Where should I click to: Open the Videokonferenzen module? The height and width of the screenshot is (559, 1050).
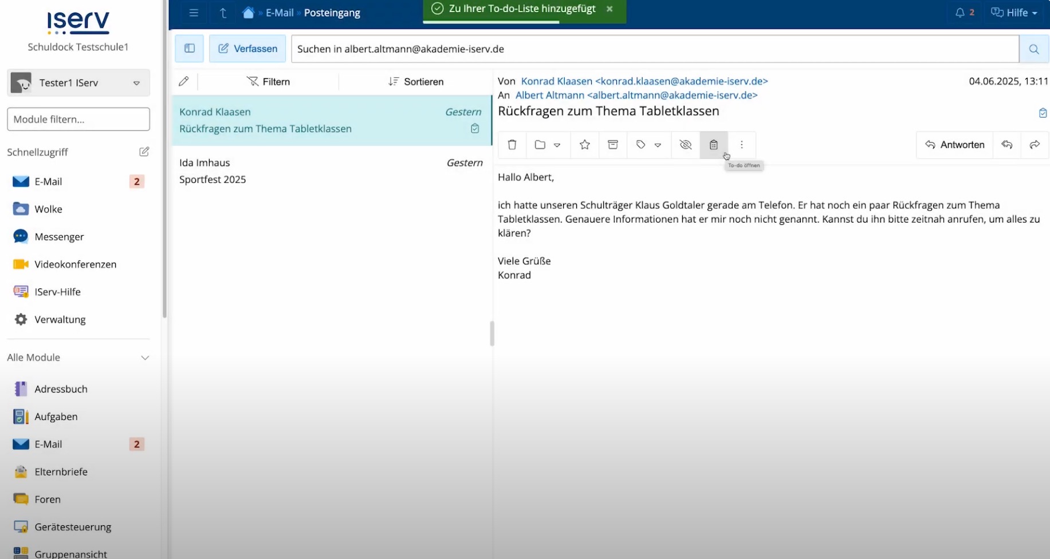click(x=74, y=264)
